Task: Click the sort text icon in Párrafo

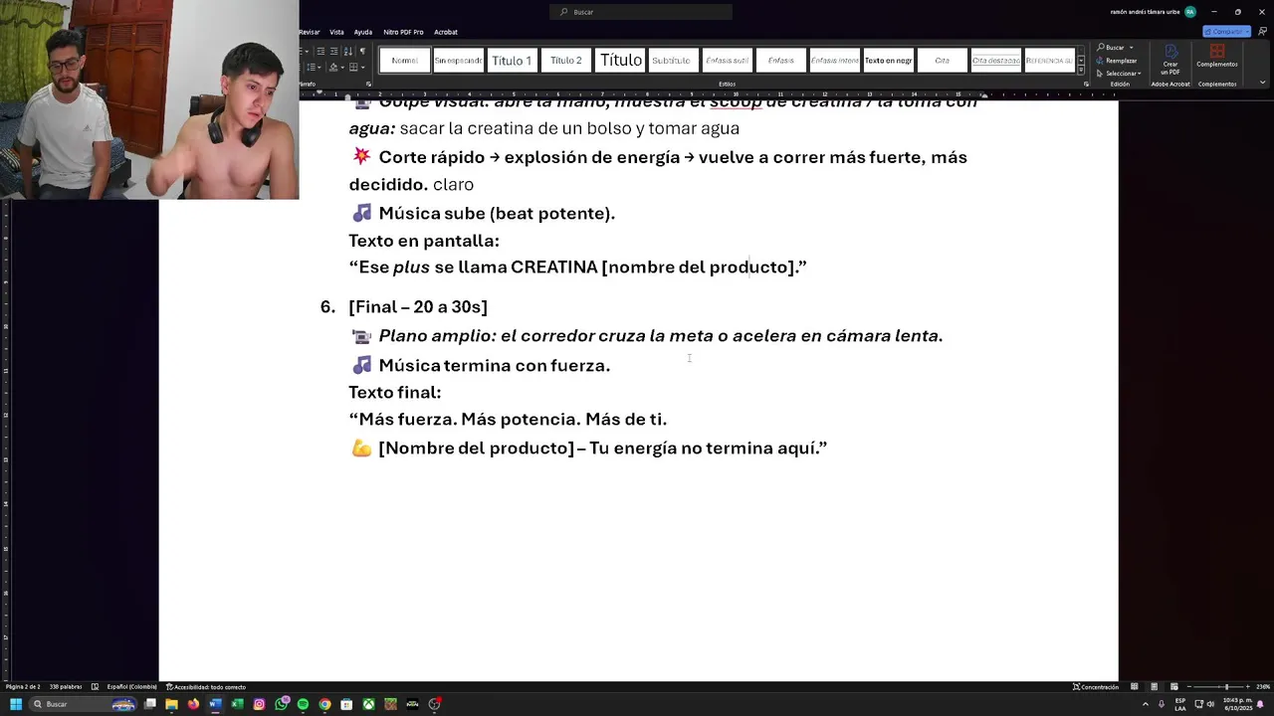Action: 348,51
